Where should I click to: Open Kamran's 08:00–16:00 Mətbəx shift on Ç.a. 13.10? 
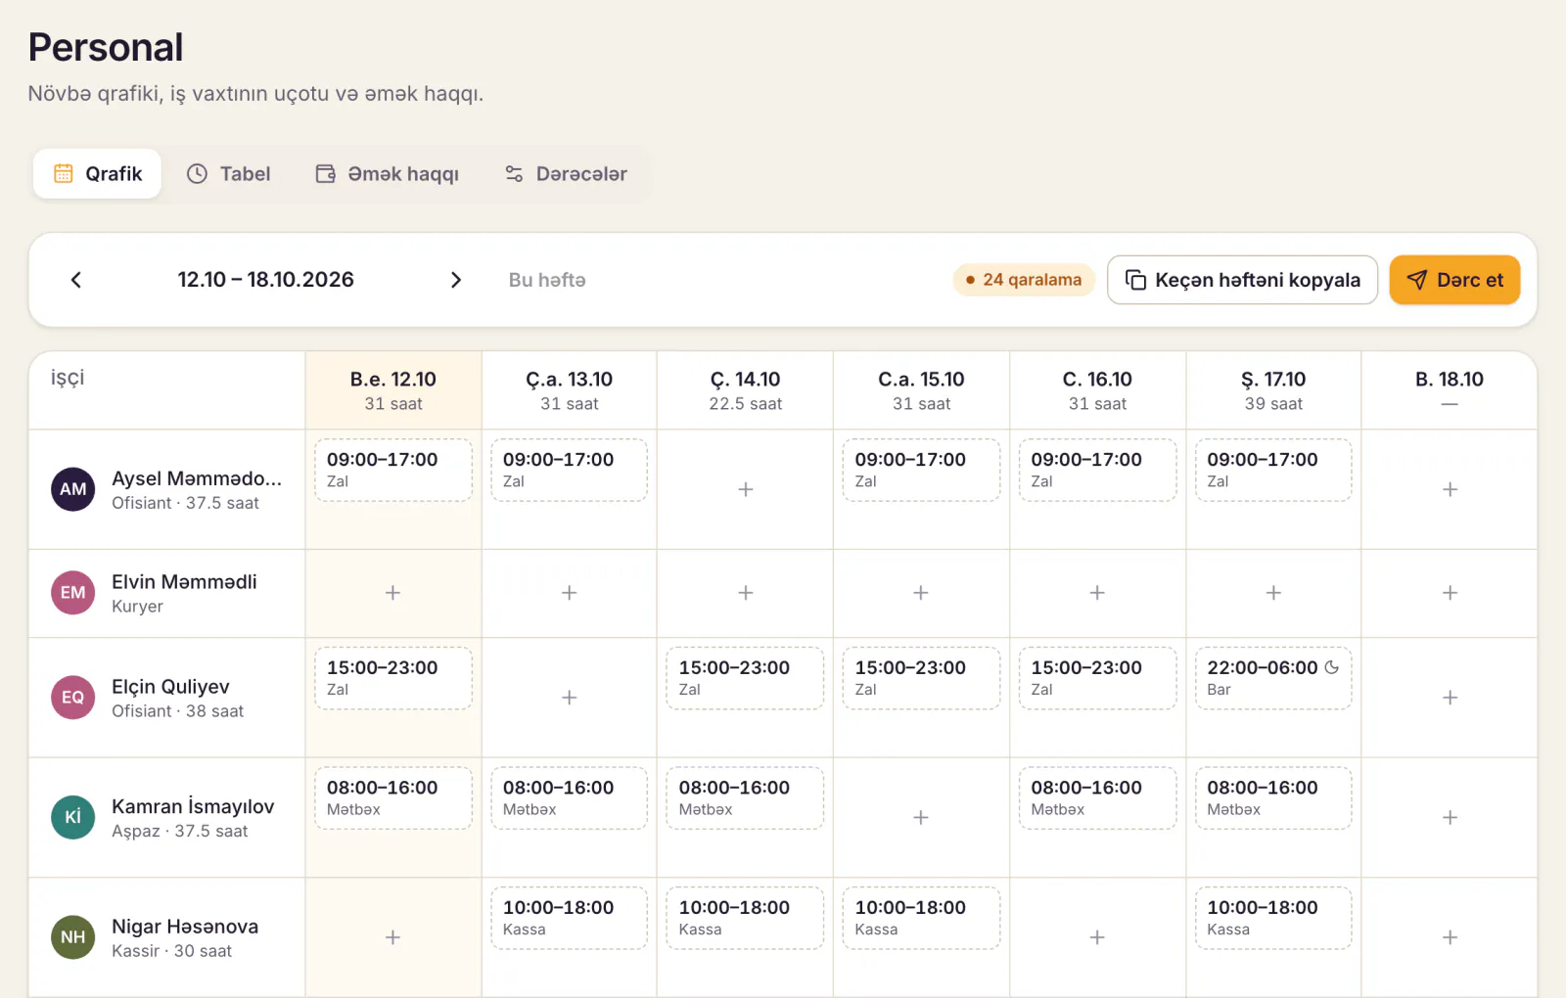pyautogui.click(x=570, y=798)
